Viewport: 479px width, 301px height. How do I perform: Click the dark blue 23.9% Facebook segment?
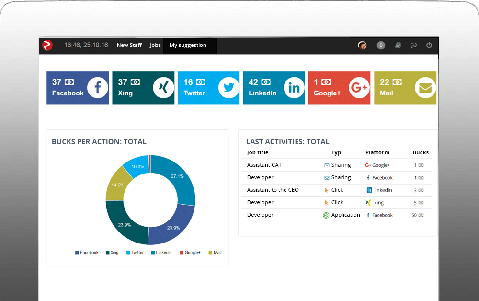173,227
